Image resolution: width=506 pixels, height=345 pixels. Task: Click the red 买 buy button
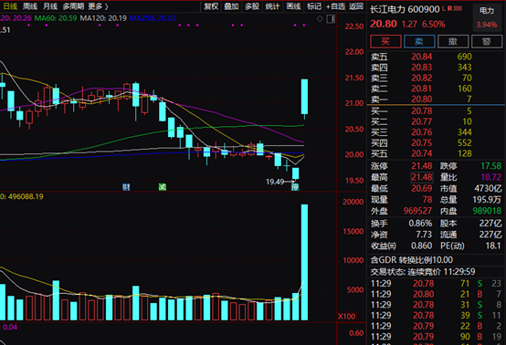[385, 41]
